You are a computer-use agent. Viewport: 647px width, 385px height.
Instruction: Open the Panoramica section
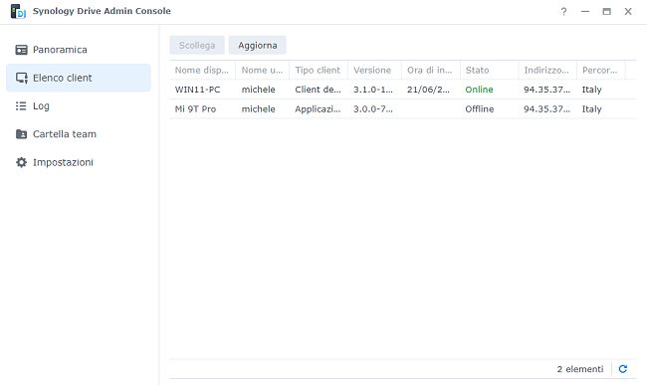click(79, 50)
